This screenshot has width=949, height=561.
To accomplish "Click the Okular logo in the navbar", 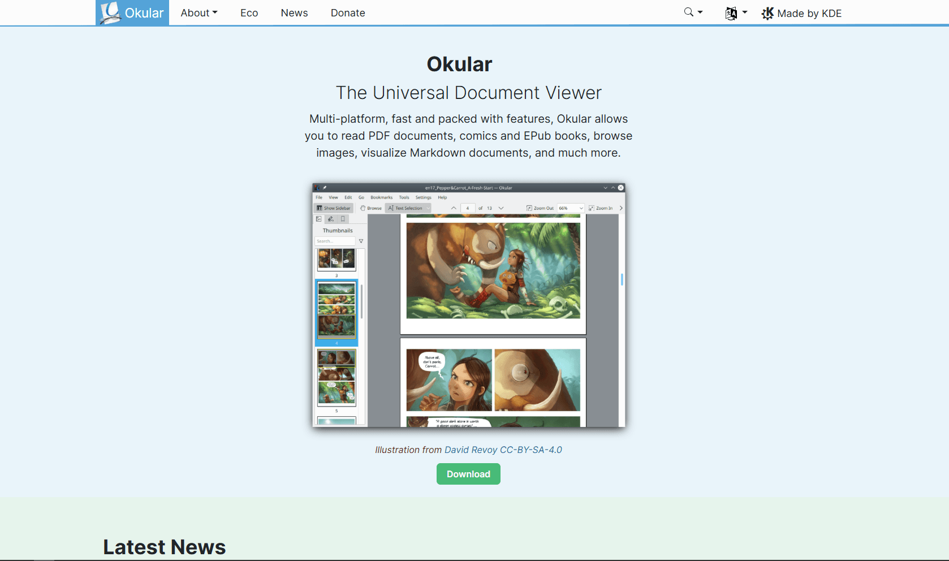I will click(132, 12).
